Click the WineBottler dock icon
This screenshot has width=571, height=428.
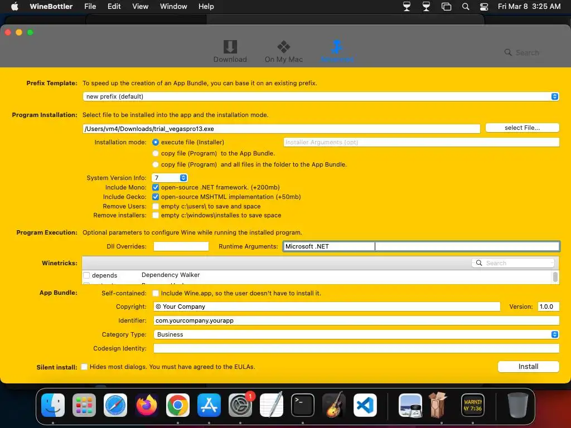(438, 405)
